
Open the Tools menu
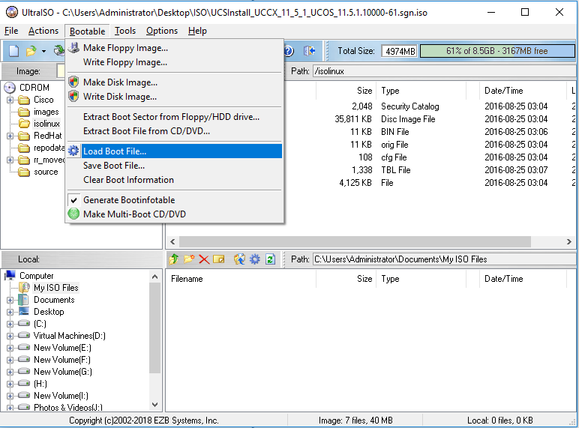tap(124, 31)
